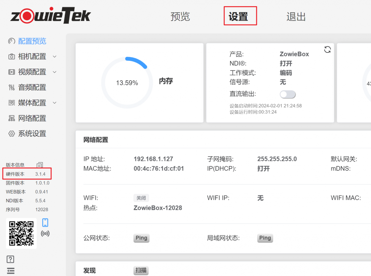Open 音频配置 in the sidebar

32,88
